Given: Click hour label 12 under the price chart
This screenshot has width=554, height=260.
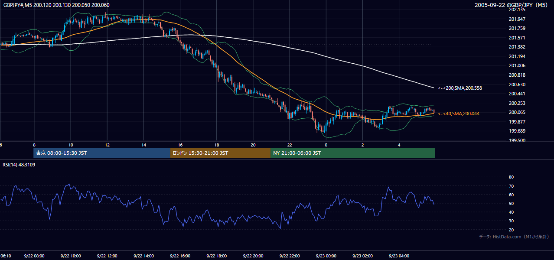Looking at the screenshot, I should click(x=107, y=145).
